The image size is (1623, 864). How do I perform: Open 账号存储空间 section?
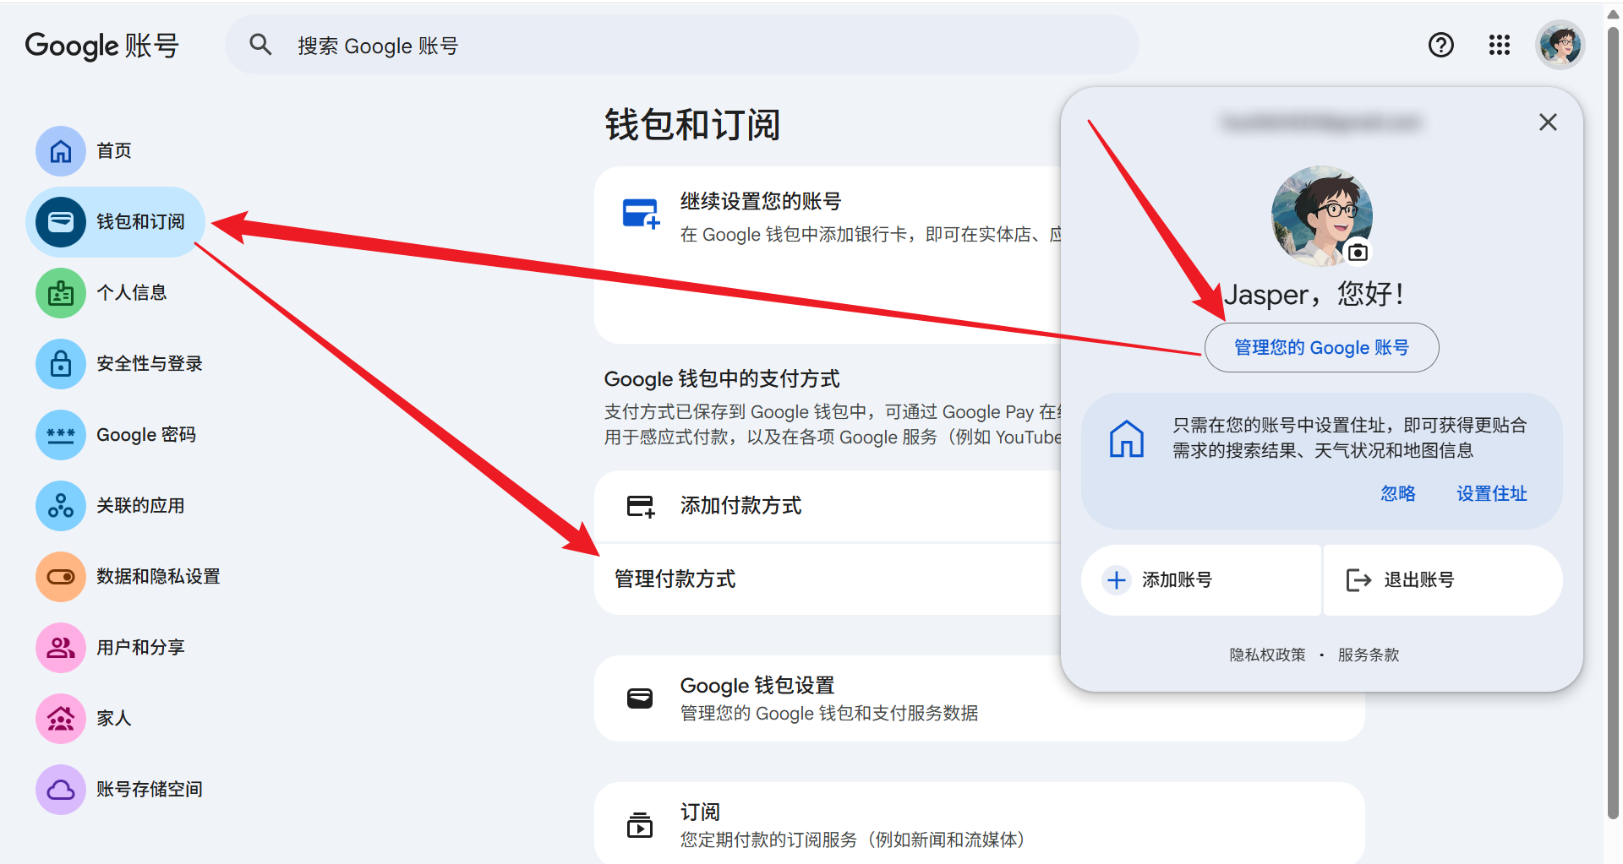[118, 790]
